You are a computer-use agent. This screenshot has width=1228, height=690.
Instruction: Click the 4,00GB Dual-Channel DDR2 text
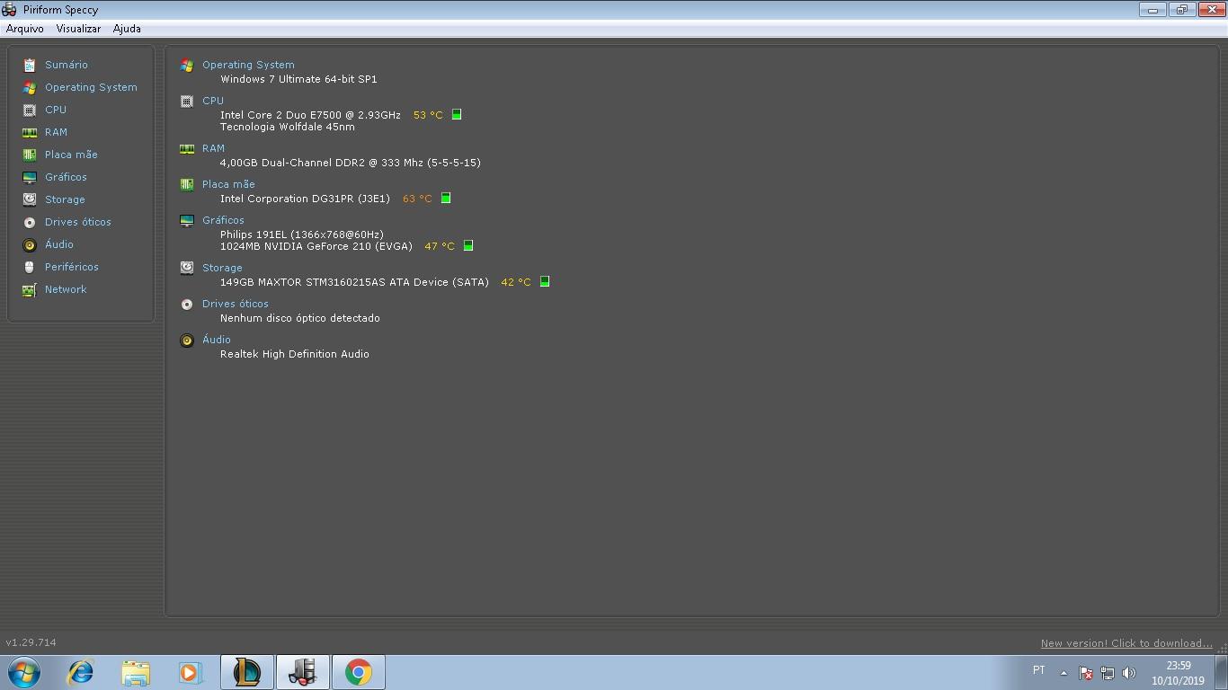click(351, 163)
